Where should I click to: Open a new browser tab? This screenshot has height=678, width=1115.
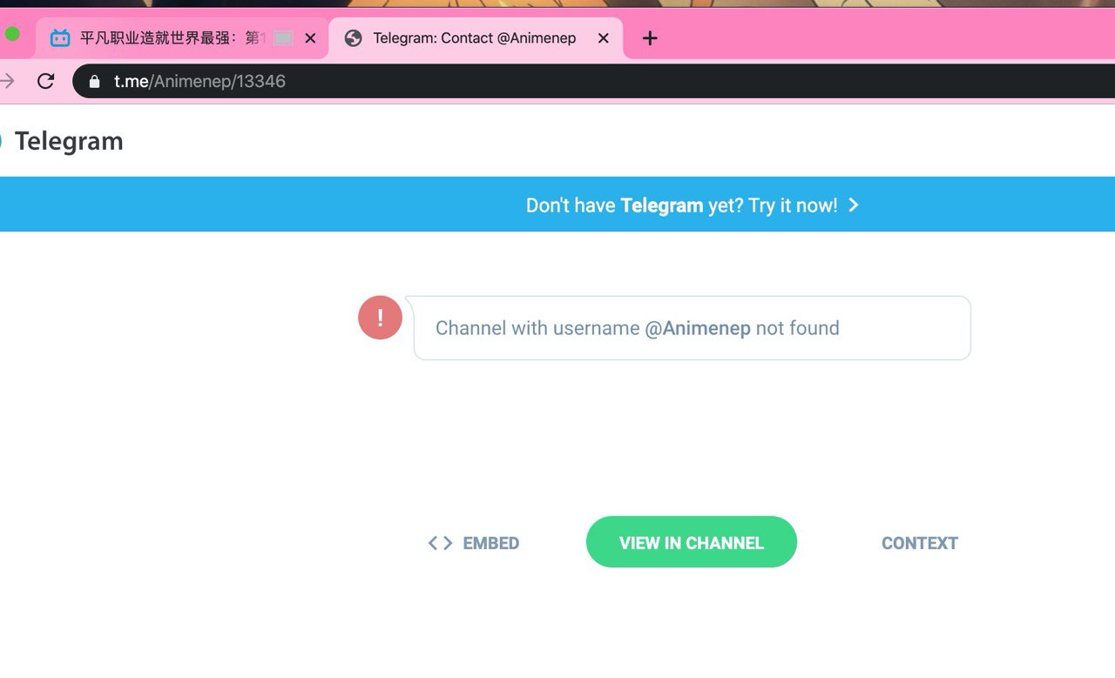(650, 38)
